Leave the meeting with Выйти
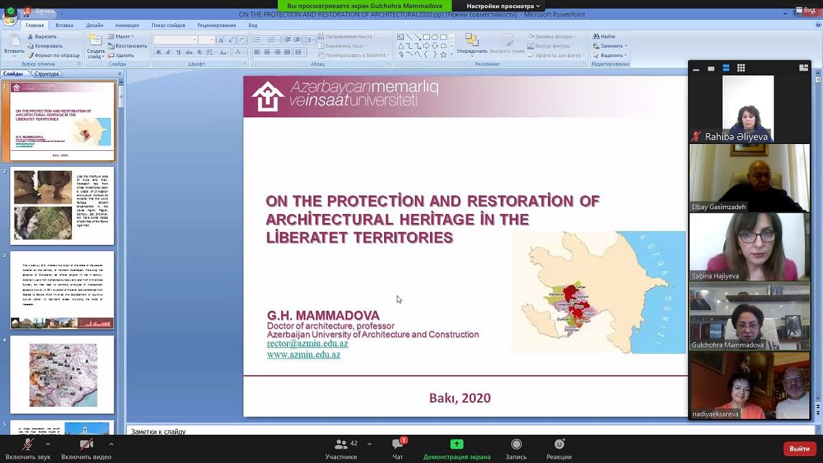The image size is (823, 463). (x=800, y=449)
